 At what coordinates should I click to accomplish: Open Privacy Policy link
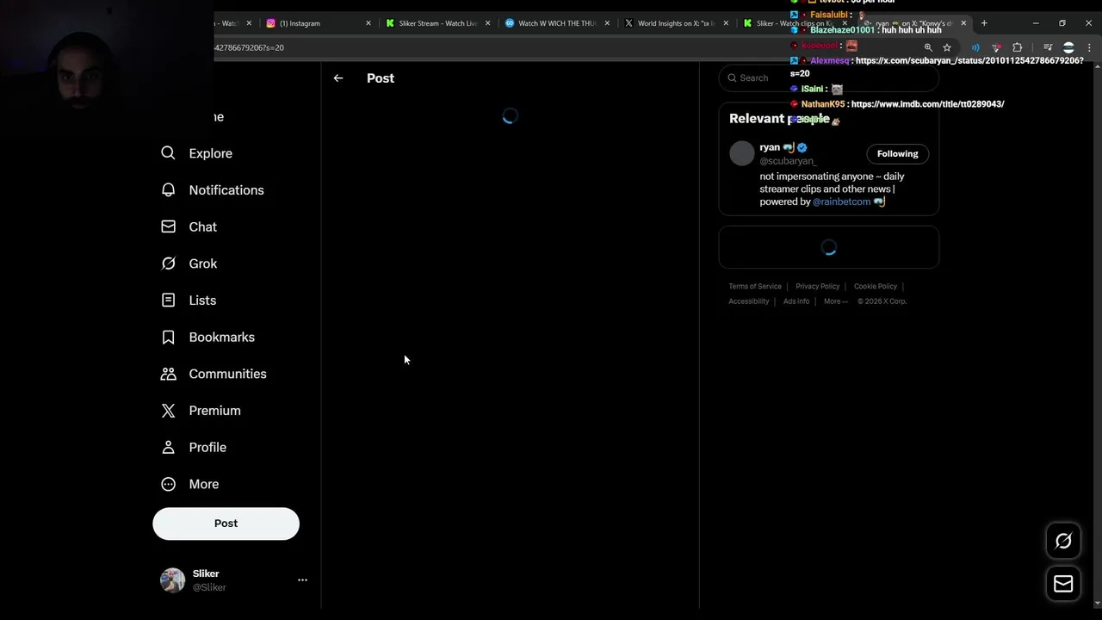pyautogui.click(x=817, y=287)
